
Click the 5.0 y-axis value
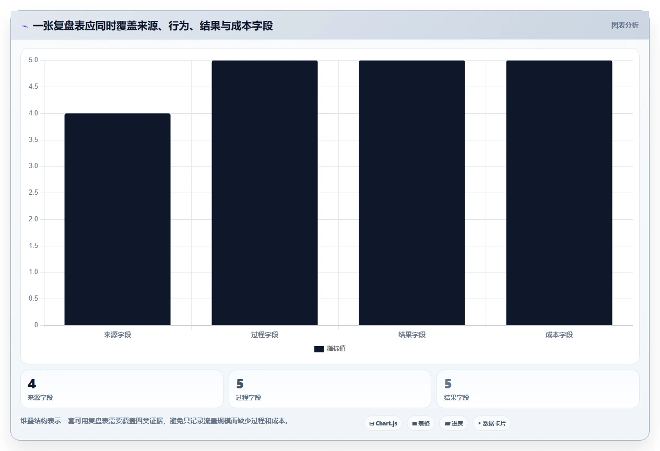[33, 60]
